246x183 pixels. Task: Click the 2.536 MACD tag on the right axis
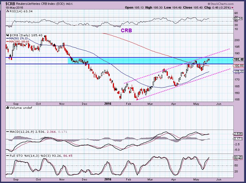pyautogui.click(x=238, y=134)
